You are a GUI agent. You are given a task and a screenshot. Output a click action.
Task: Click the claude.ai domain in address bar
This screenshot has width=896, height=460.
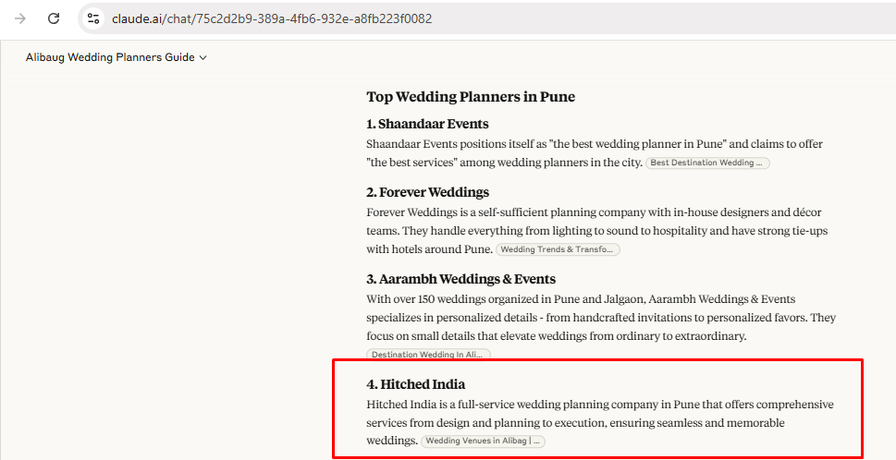(x=138, y=18)
